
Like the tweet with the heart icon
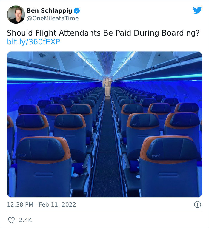(11, 220)
